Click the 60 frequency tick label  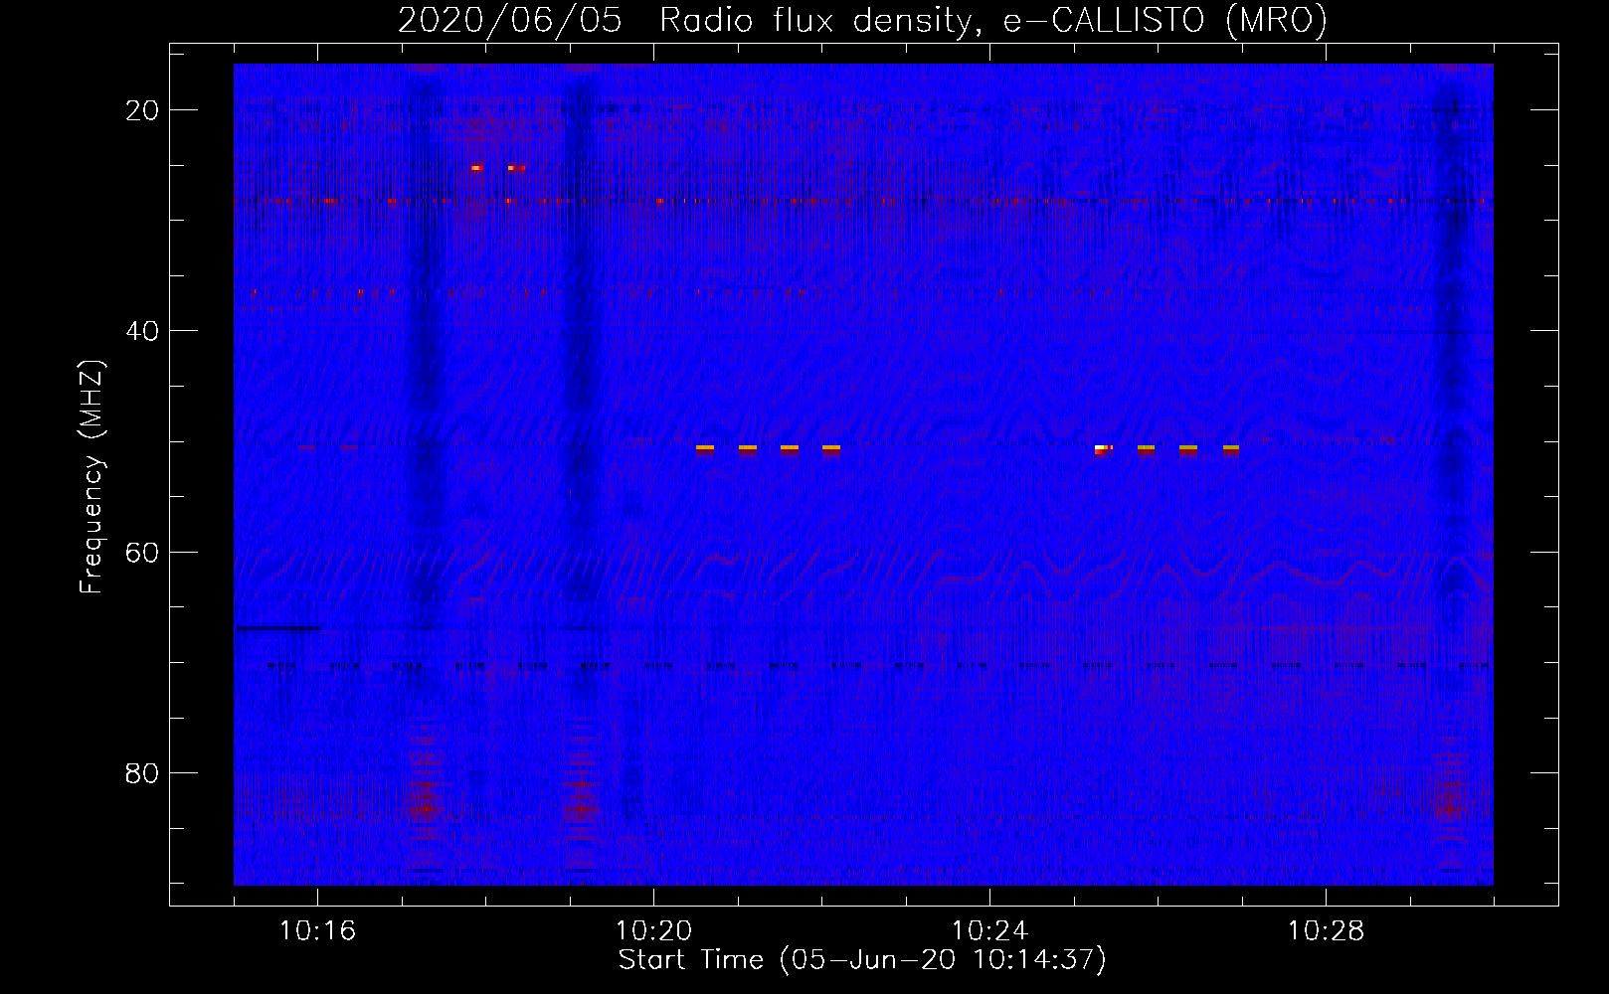142,552
